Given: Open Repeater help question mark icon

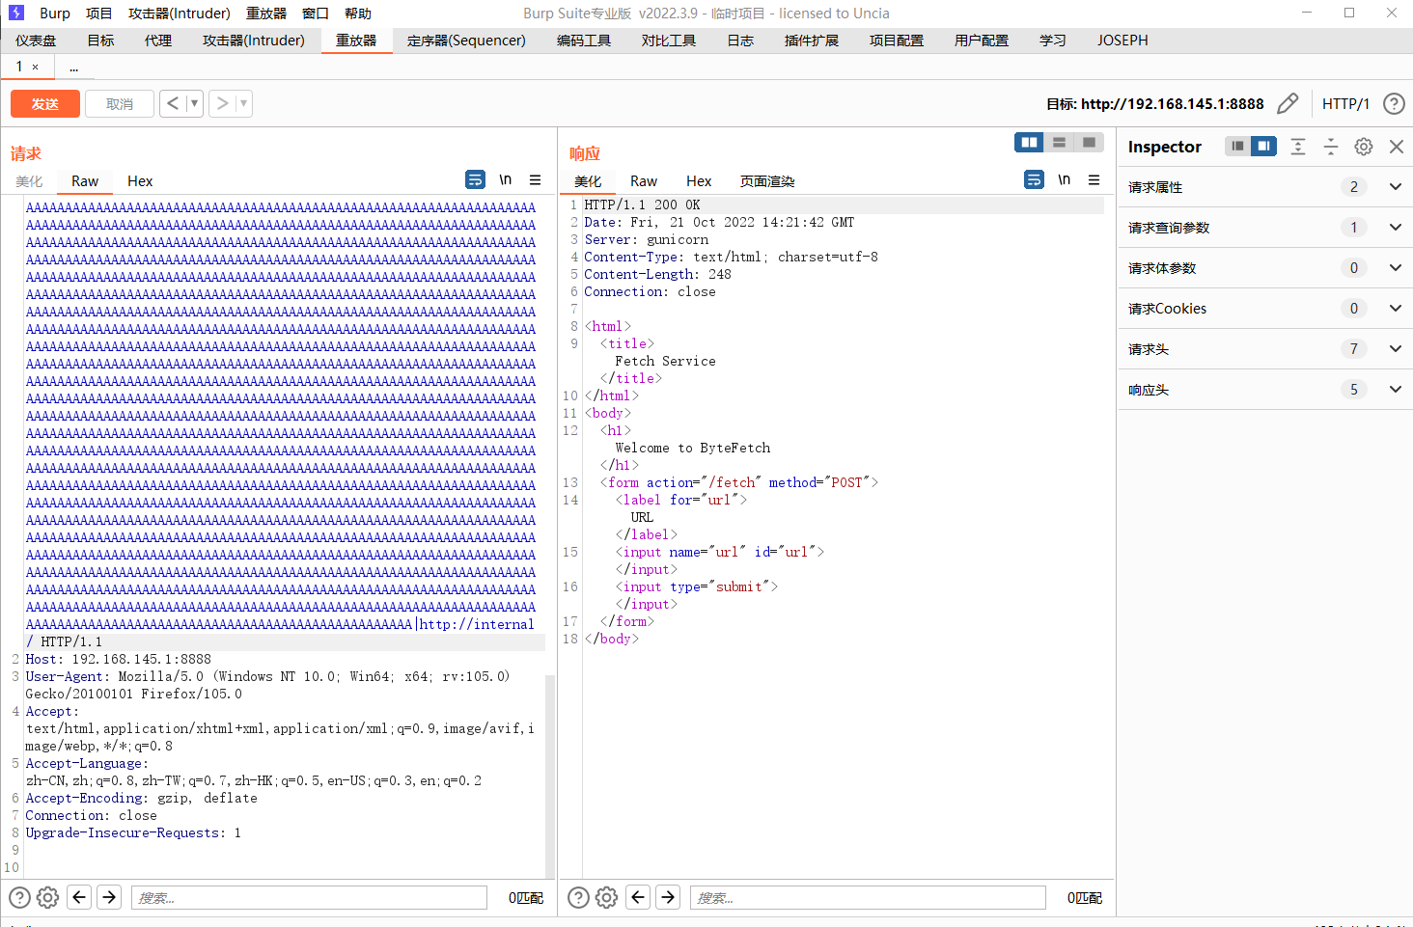Looking at the screenshot, I should [x=1394, y=103].
